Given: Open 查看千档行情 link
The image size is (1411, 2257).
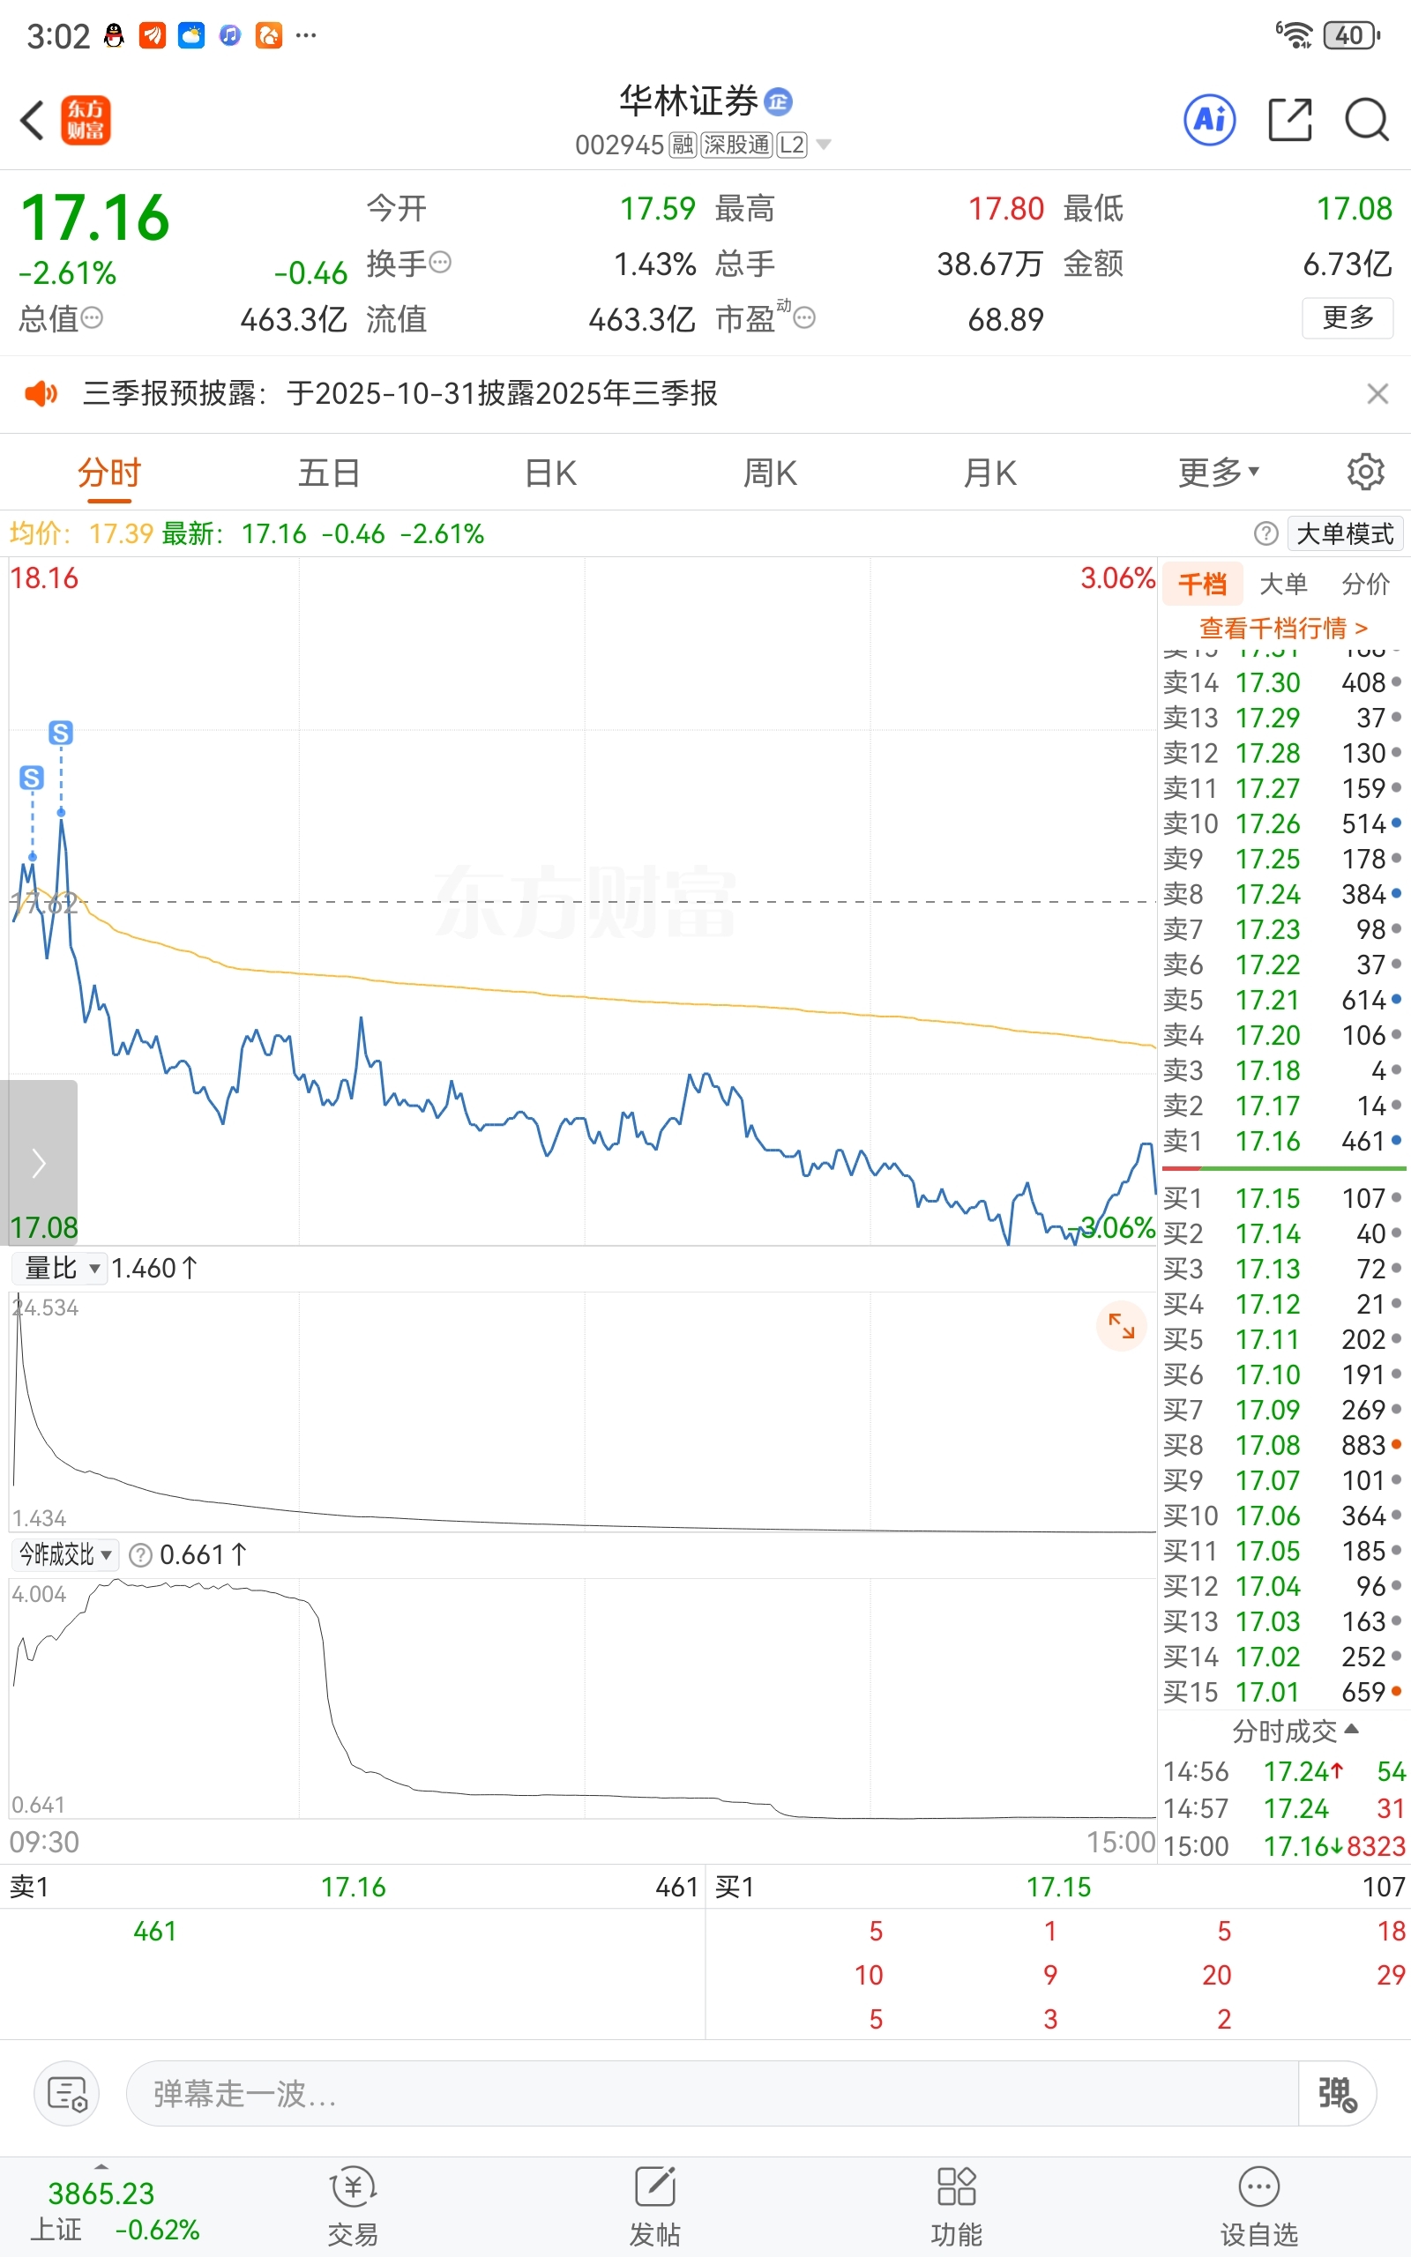Looking at the screenshot, I should point(1283,628).
